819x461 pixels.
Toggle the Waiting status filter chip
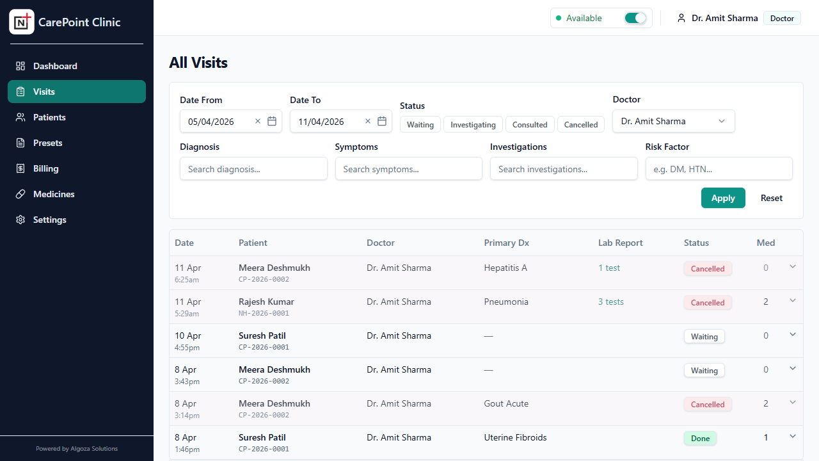(420, 125)
